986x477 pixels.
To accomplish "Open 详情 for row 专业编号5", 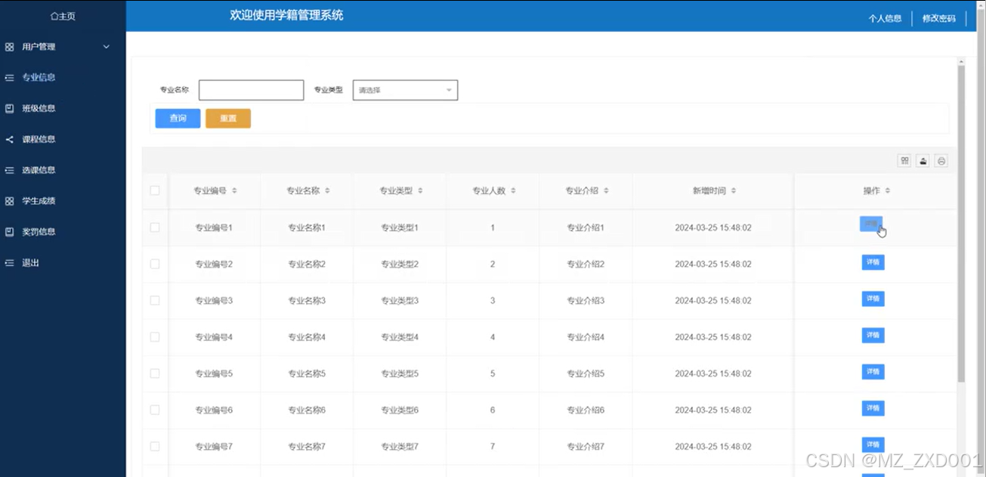I will (873, 372).
